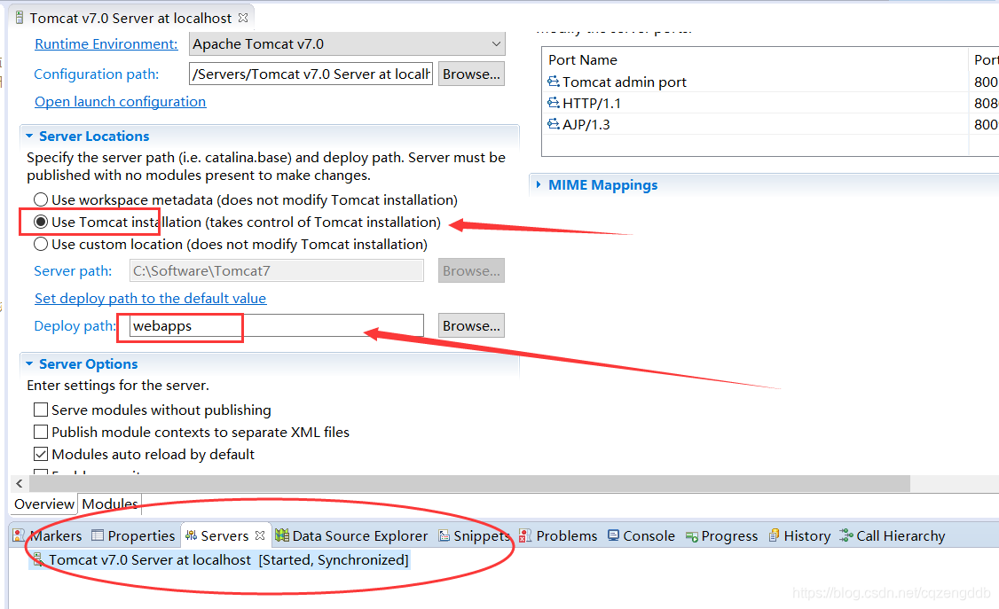Screen dimensions: 999x609
Task: Expand the MIME Mappings section
Action: (539, 184)
